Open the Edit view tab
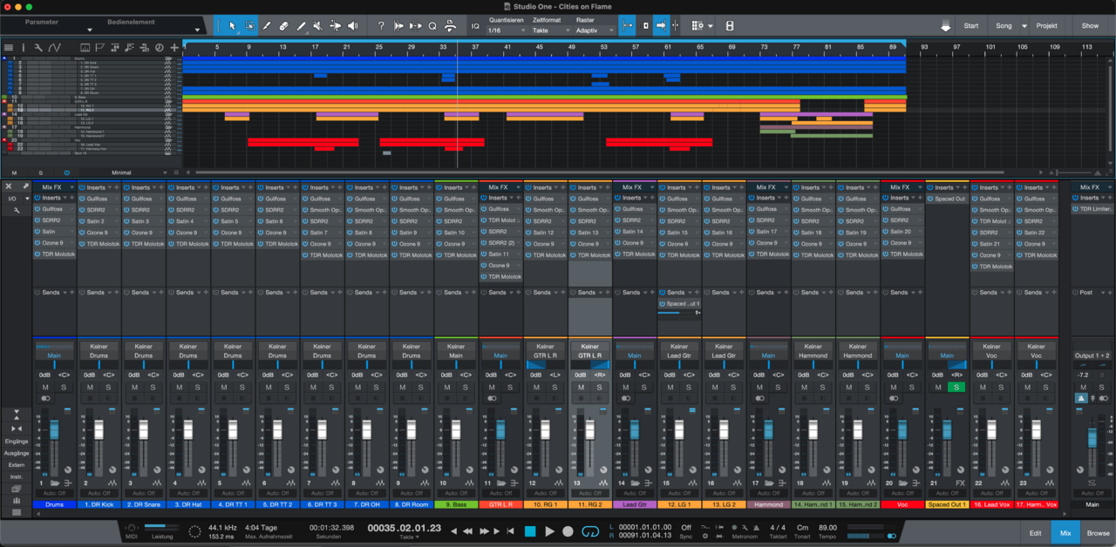This screenshot has height=547, width=1116. 1035,533
